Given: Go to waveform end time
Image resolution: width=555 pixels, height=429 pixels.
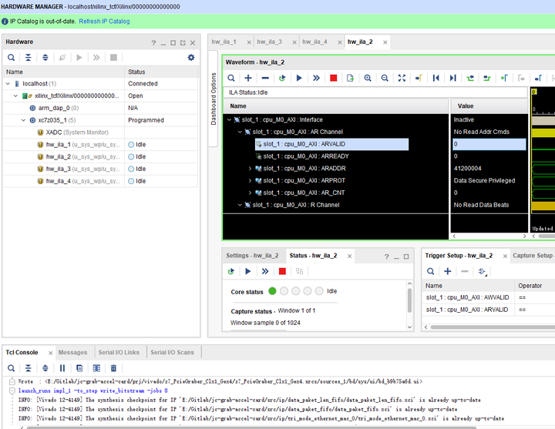Looking at the screenshot, I should click(x=453, y=78).
